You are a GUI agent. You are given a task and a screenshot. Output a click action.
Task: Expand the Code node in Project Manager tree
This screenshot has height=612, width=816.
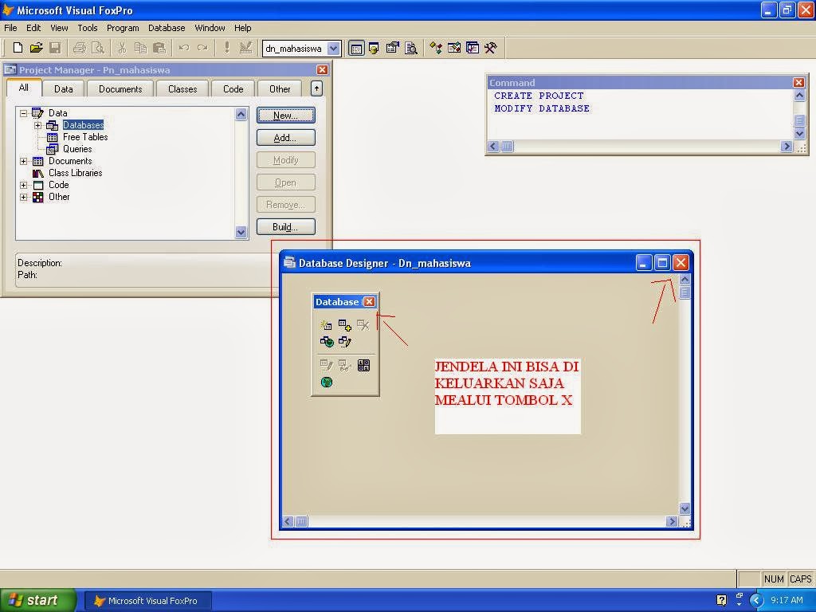click(x=23, y=185)
